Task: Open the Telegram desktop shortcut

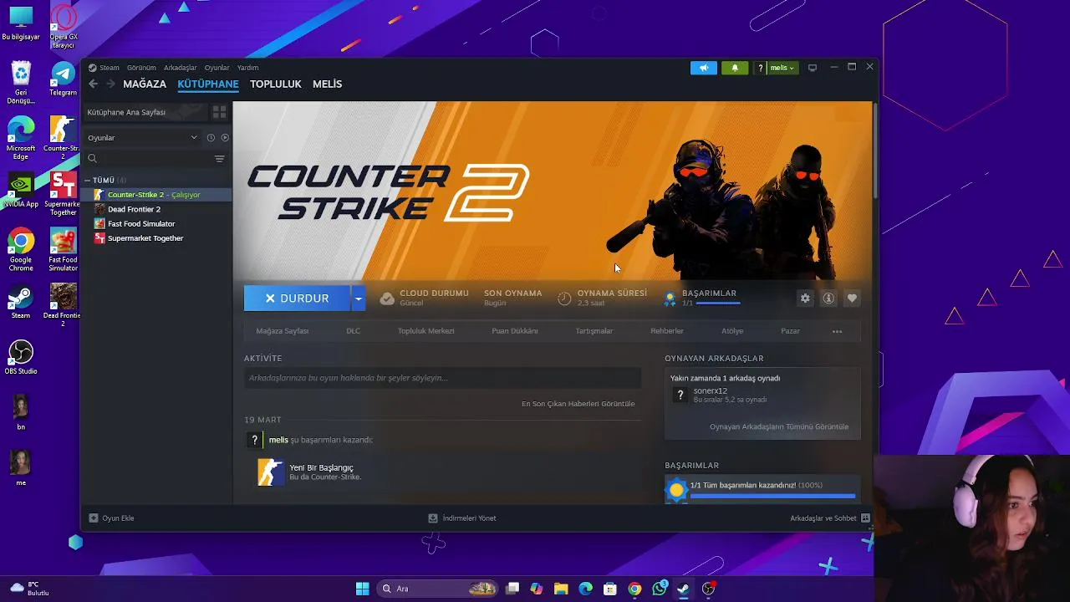Action: point(63,79)
